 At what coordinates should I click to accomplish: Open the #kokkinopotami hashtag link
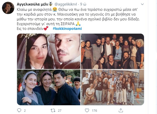tap(67, 29)
